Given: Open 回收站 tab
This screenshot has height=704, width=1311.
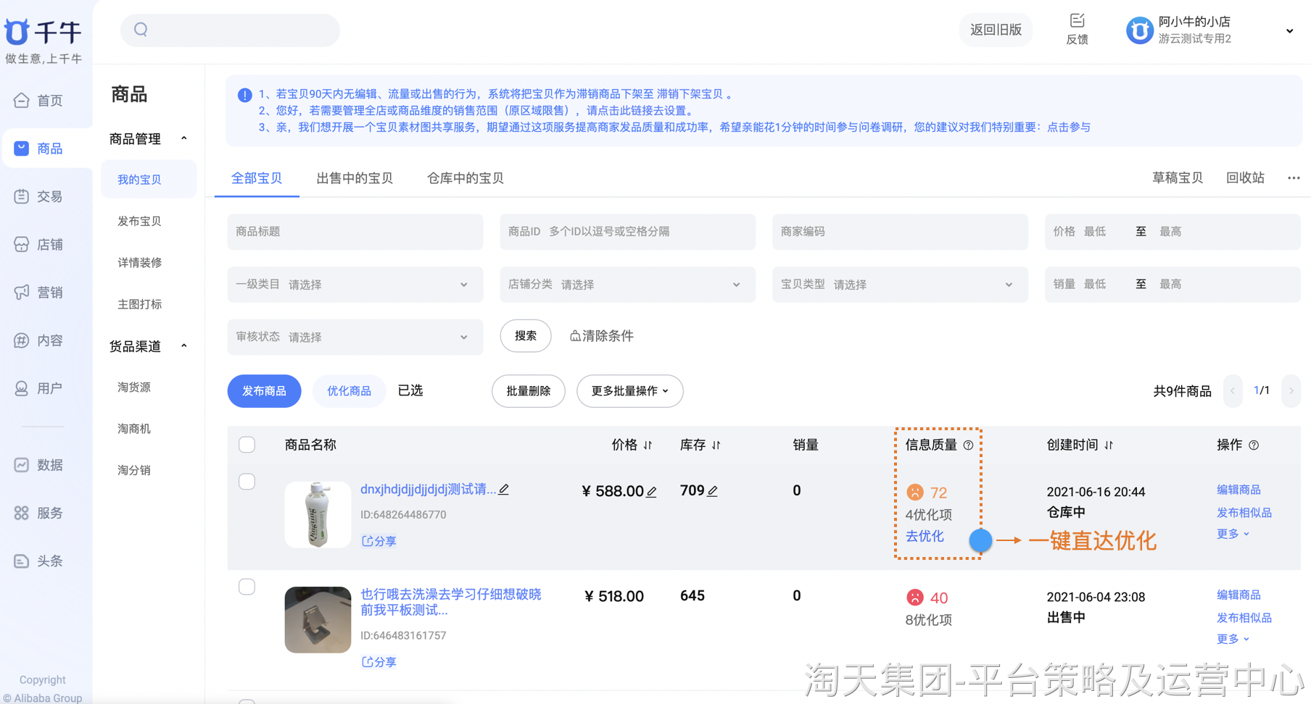Looking at the screenshot, I should tap(1245, 178).
